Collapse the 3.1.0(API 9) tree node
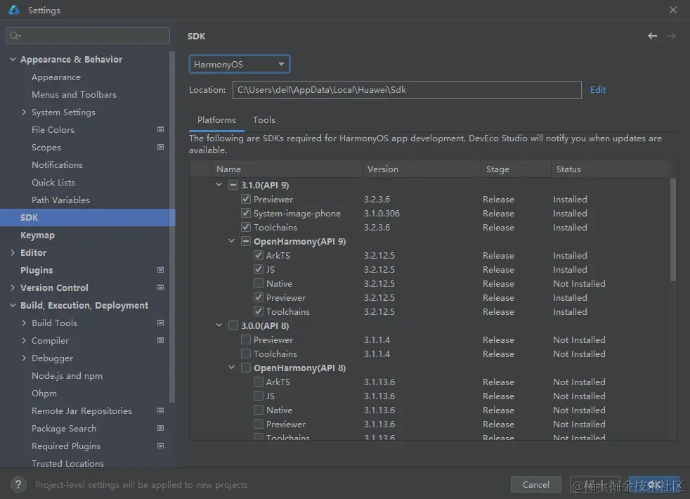690x499 pixels. coord(220,186)
